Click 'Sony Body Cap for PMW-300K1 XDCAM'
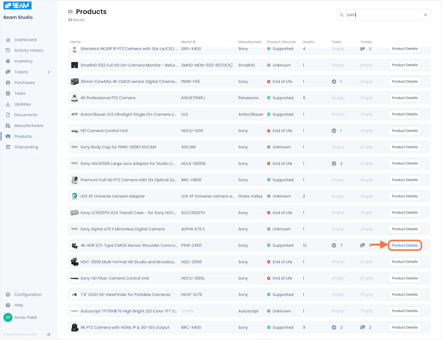 point(118,147)
